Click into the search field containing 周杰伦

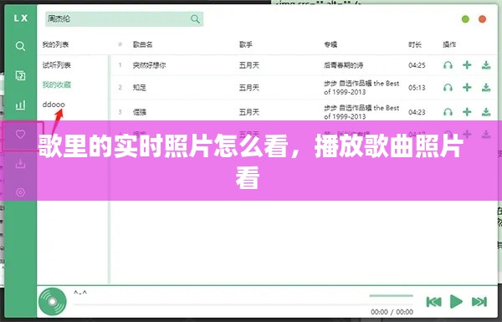coord(124,19)
